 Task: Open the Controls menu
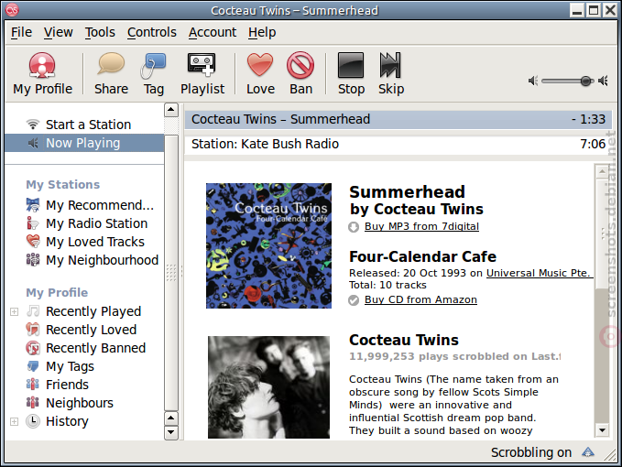pos(152,32)
